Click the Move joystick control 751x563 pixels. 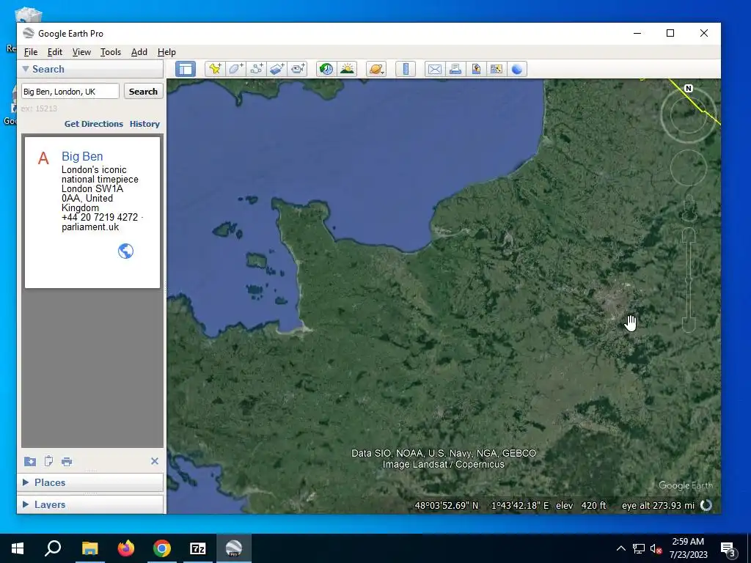click(x=688, y=168)
